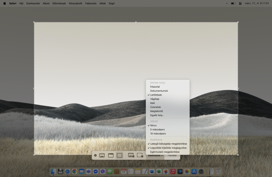Open Calendar from the Dock
Viewport: 272px width, 177px height.
(x=124, y=172)
